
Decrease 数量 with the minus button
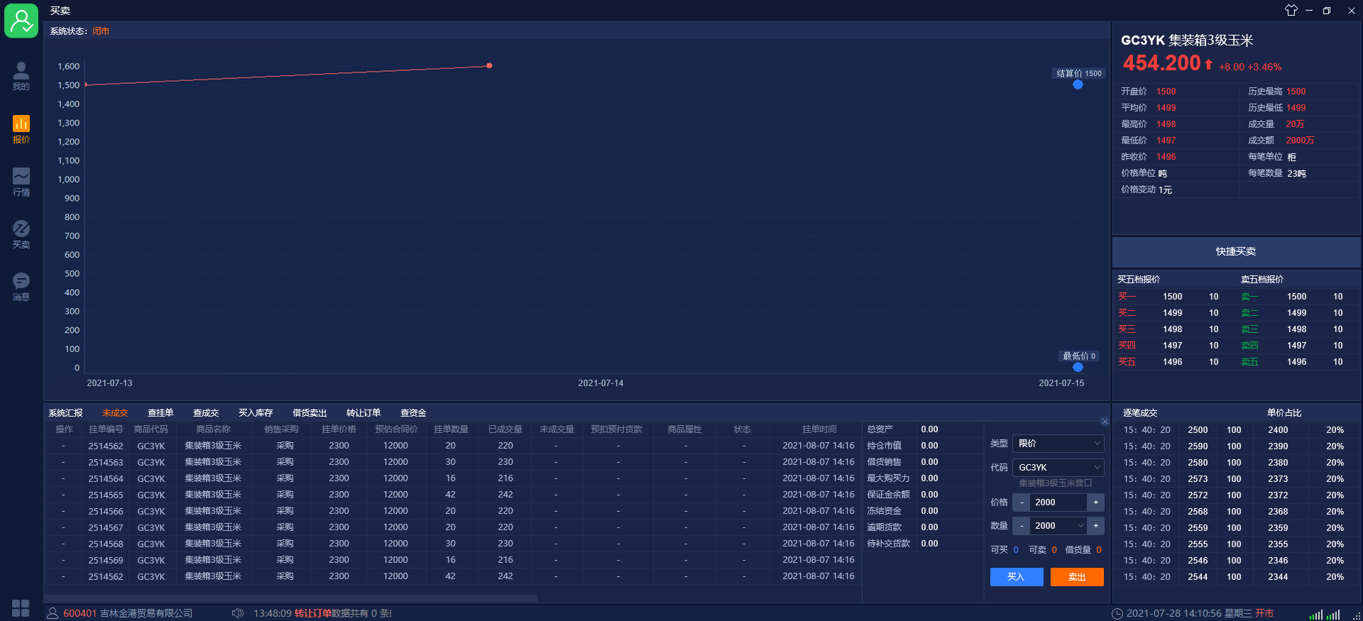(x=1022, y=526)
